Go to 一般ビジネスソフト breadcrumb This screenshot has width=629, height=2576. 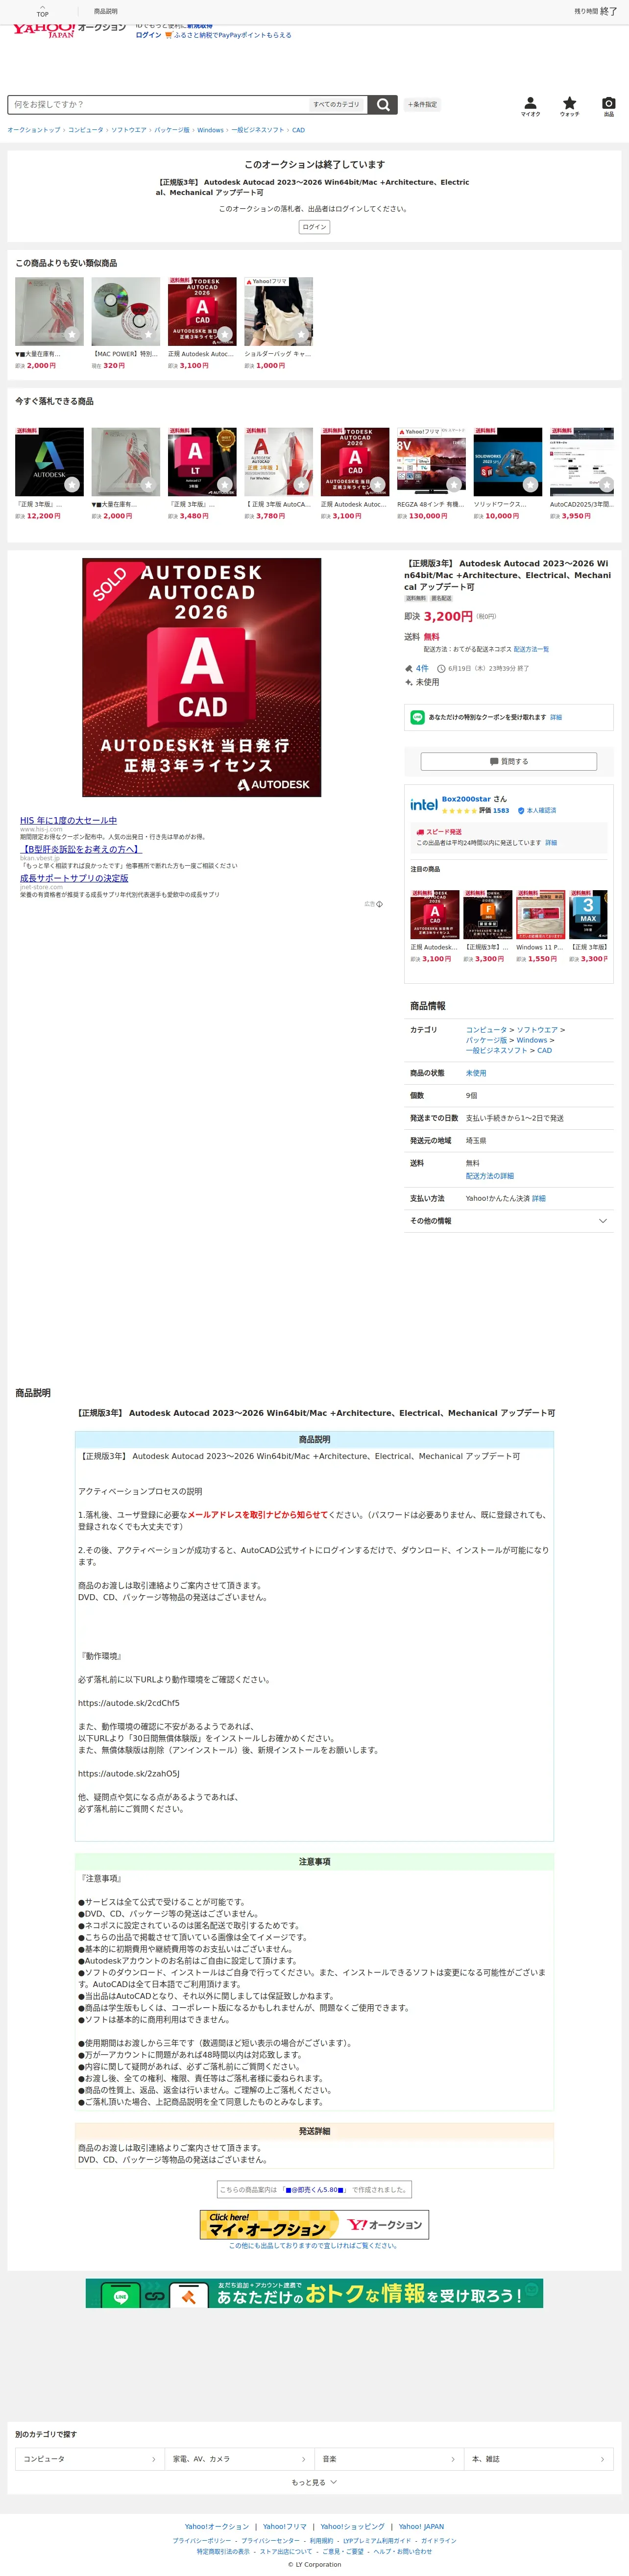(x=258, y=130)
